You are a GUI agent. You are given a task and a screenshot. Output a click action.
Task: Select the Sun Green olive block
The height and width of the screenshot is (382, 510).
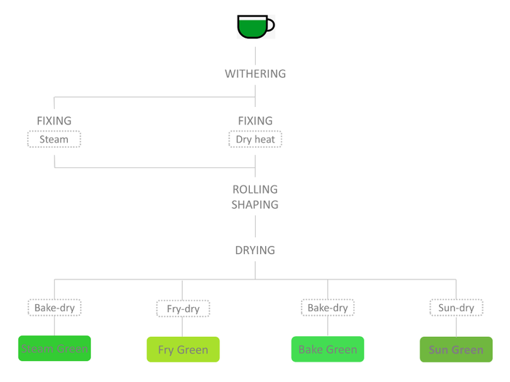(456, 349)
